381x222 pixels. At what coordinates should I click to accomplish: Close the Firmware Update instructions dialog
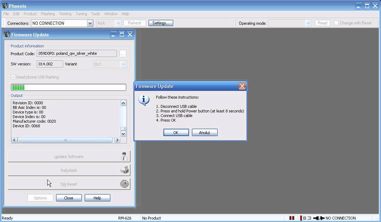pos(242,86)
